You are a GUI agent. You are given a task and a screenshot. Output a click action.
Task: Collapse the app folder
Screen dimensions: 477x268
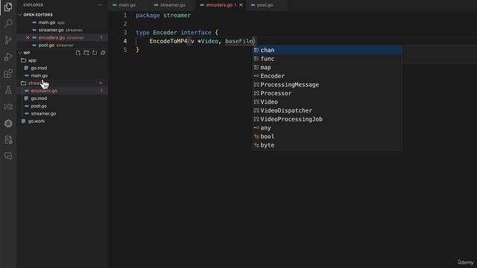coord(32,60)
